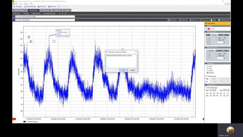Click the Zoom Out magnifier icon
243x137 pixels.
click(x=180, y=20)
